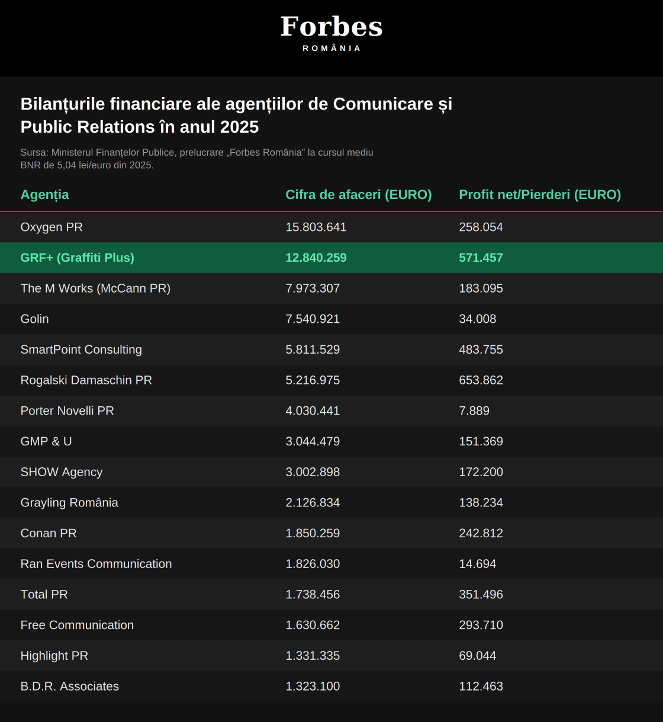Click turnover value 1.331.335
The image size is (663, 722).
coord(313,656)
